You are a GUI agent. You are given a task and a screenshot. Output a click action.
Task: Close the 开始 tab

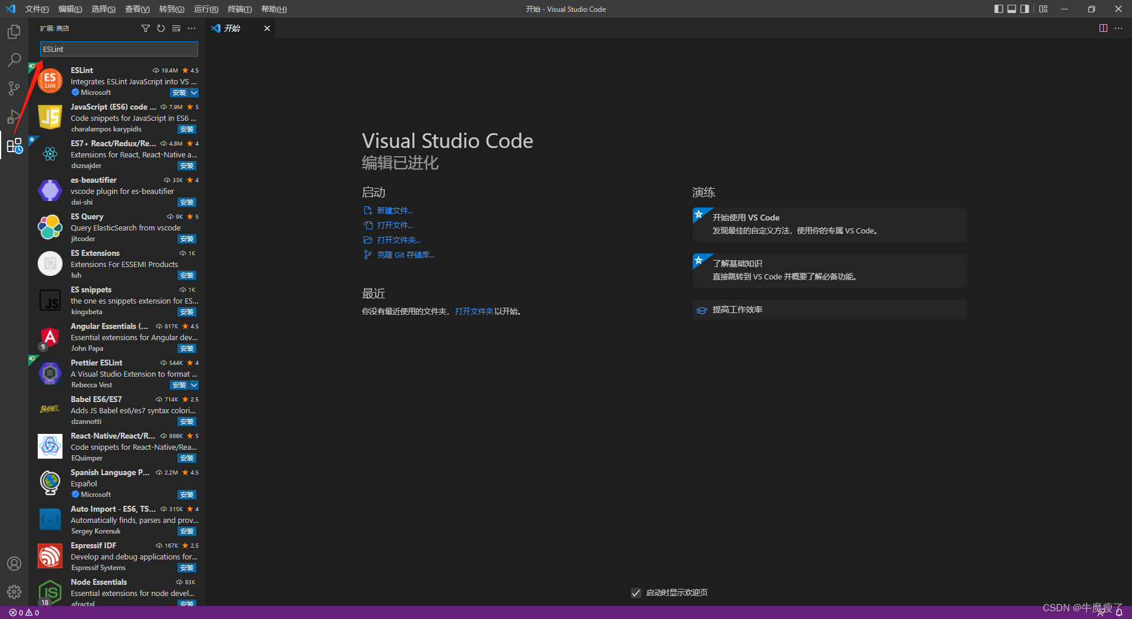coord(267,28)
